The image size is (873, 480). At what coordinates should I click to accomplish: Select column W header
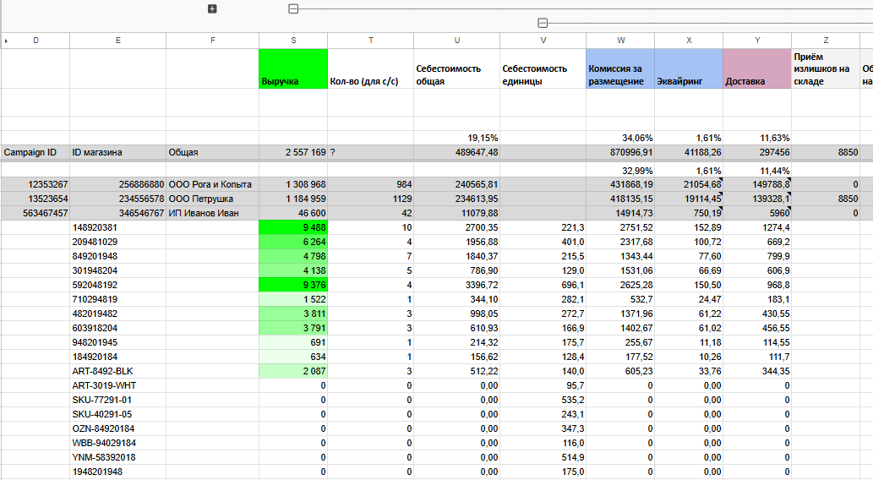point(621,41)
